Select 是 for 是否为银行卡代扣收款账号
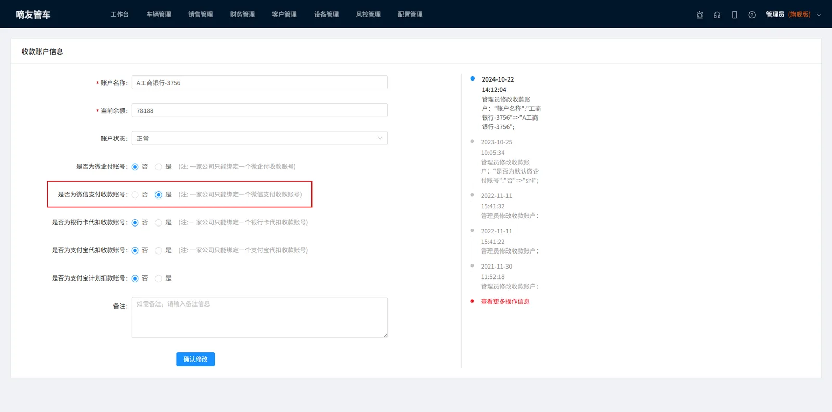832x412 pixels. [x=159, y=223]
